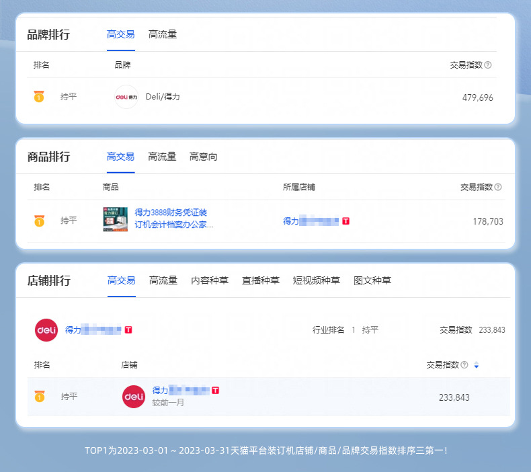Image resolution: width=531 pixels, height=472 pixels.
Task: Click 行业排名 label in store summary
Action: 329,330
